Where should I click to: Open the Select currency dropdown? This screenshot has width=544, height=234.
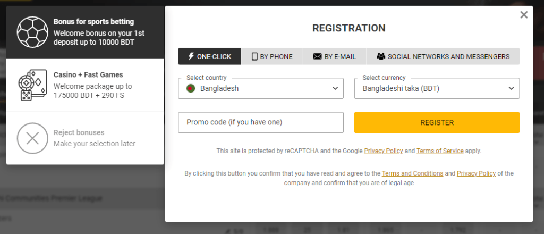click(437, 88)
